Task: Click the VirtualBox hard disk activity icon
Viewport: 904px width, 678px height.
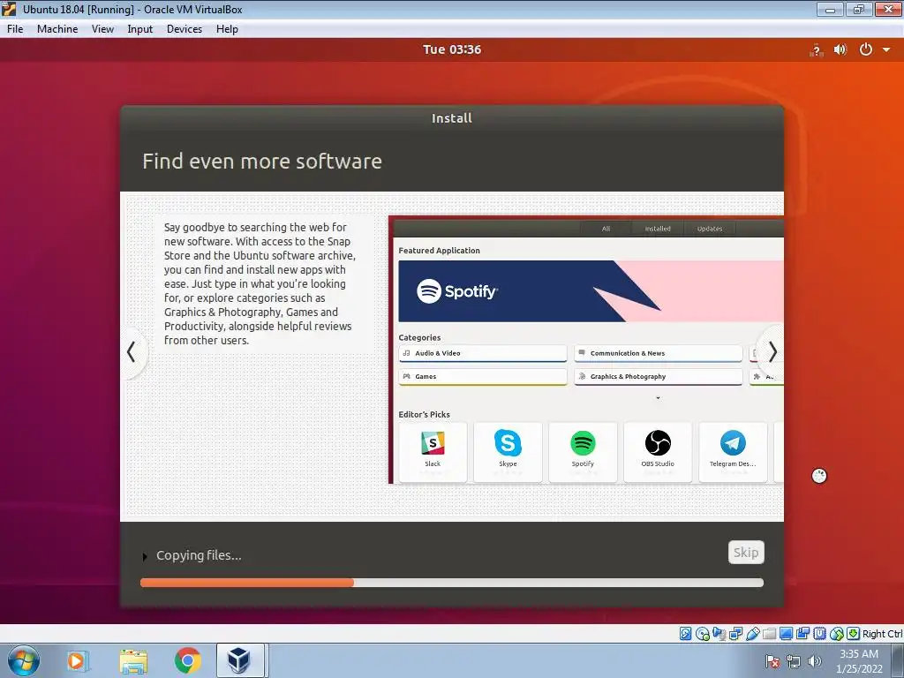Action: (x=685, y=634)
